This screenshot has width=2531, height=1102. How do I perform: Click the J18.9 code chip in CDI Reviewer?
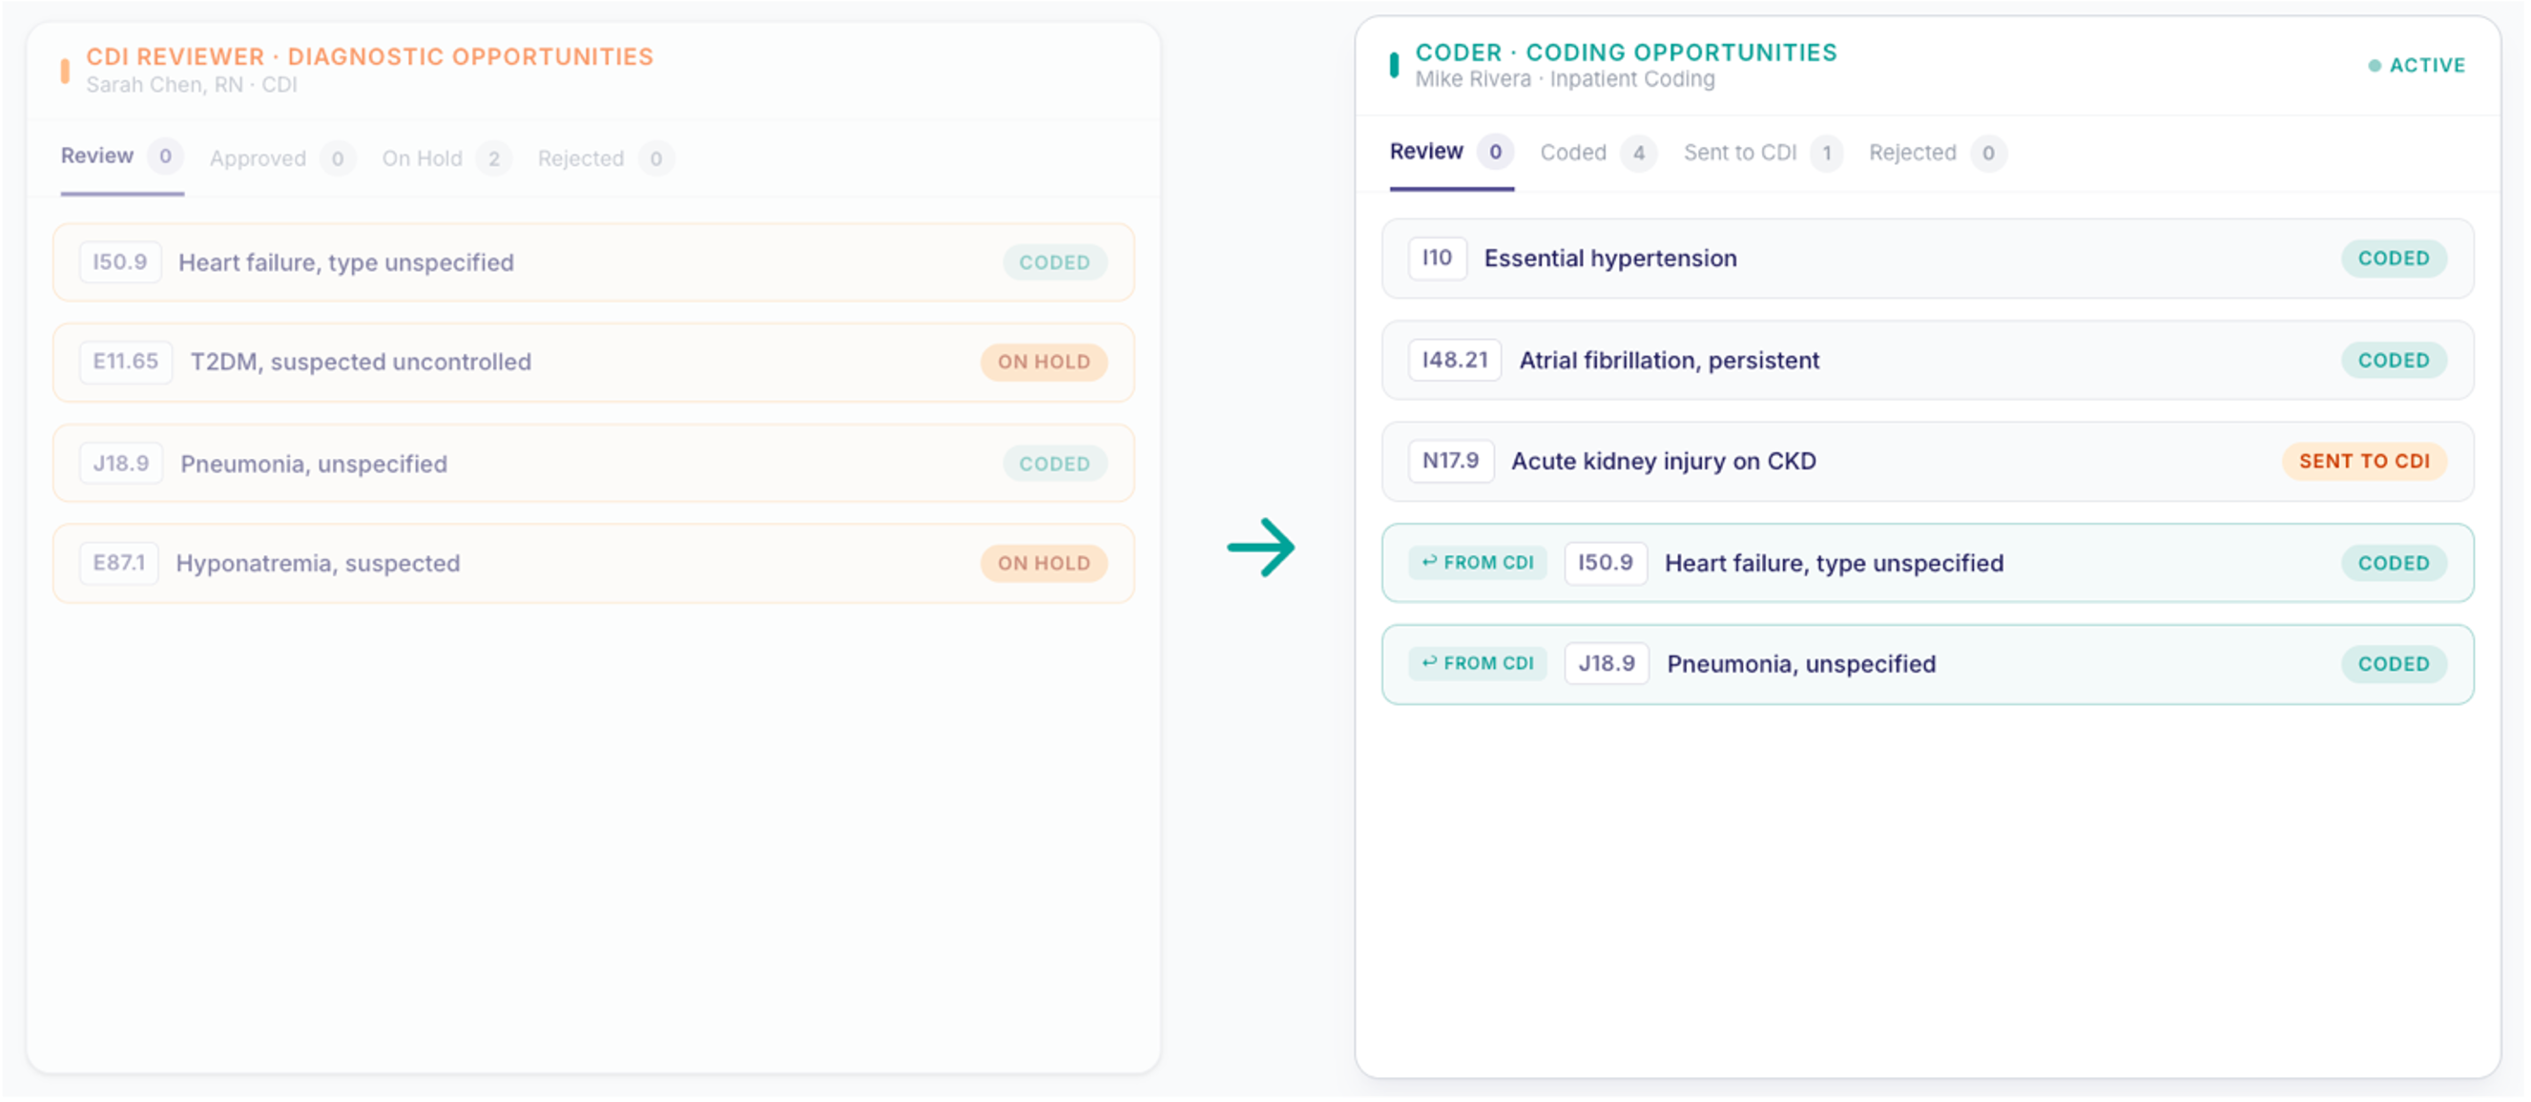click(x=121, y=464)
